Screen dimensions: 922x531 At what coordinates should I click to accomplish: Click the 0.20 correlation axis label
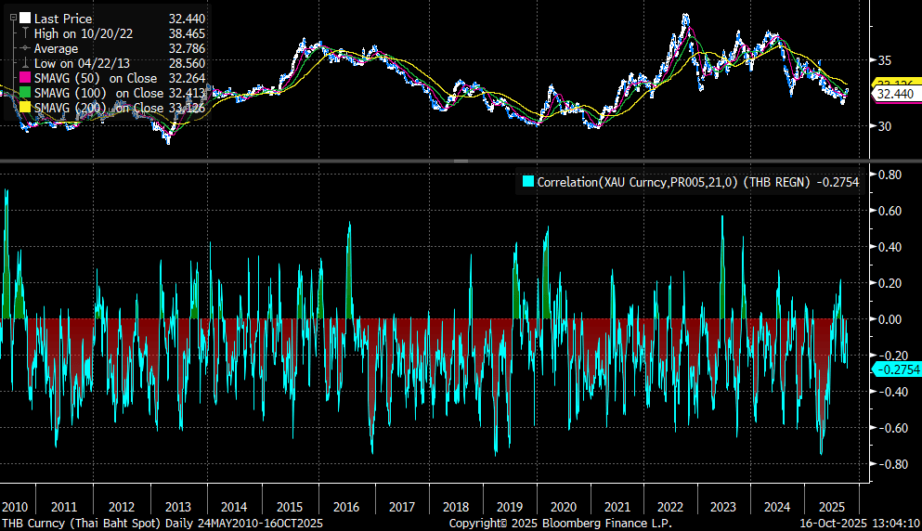(890, 283)
